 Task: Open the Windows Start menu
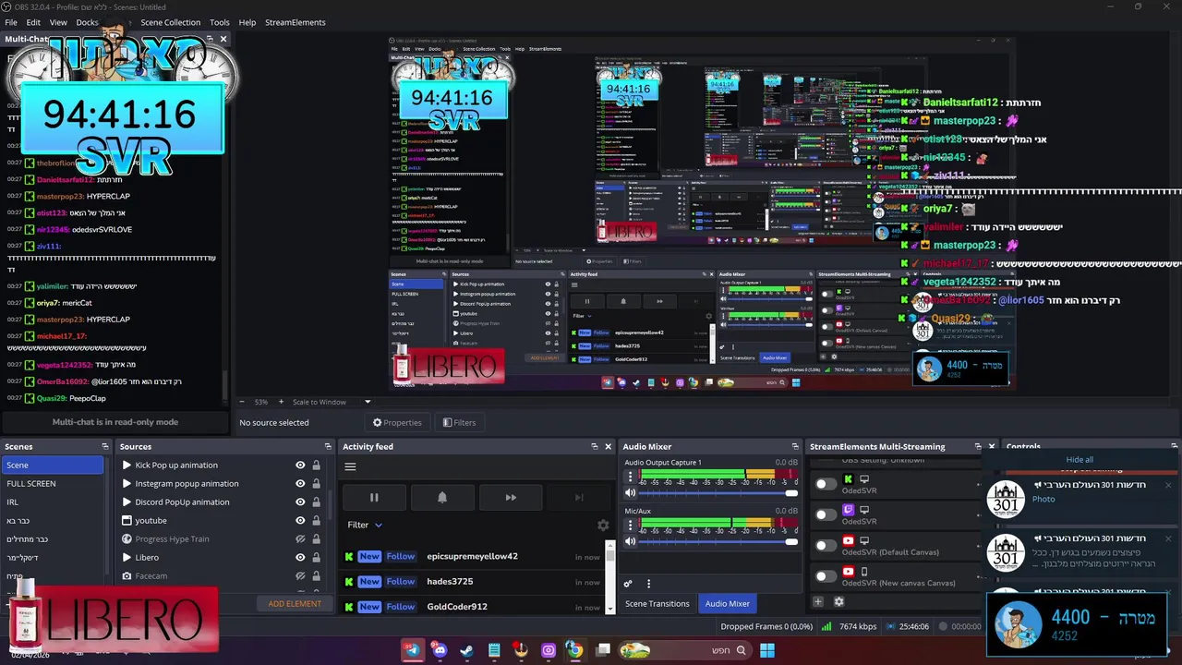766,650
